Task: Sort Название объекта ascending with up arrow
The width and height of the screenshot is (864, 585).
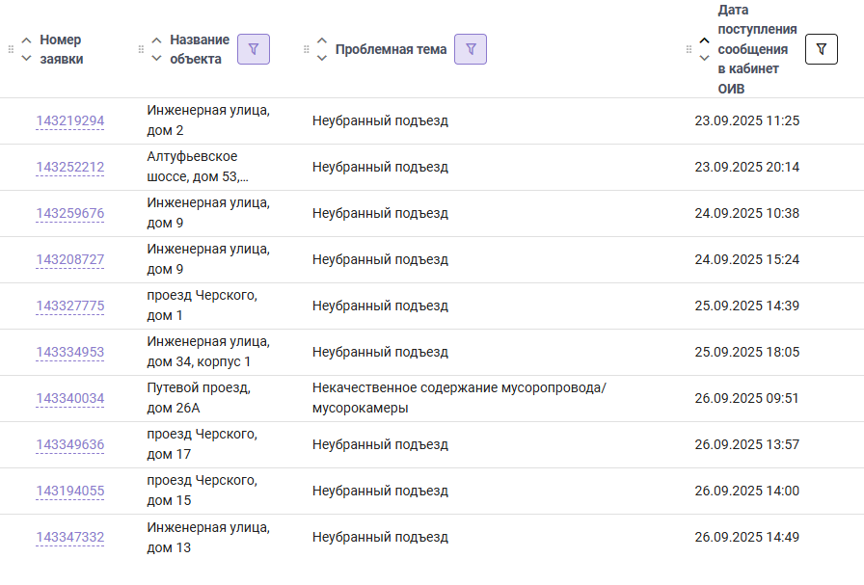Action: pyautogui.click(x=156, y=40)
